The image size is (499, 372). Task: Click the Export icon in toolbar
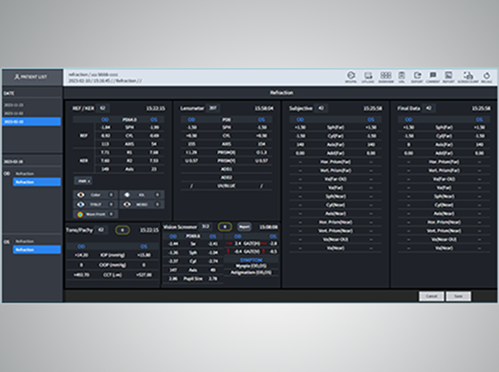(417, 75)
